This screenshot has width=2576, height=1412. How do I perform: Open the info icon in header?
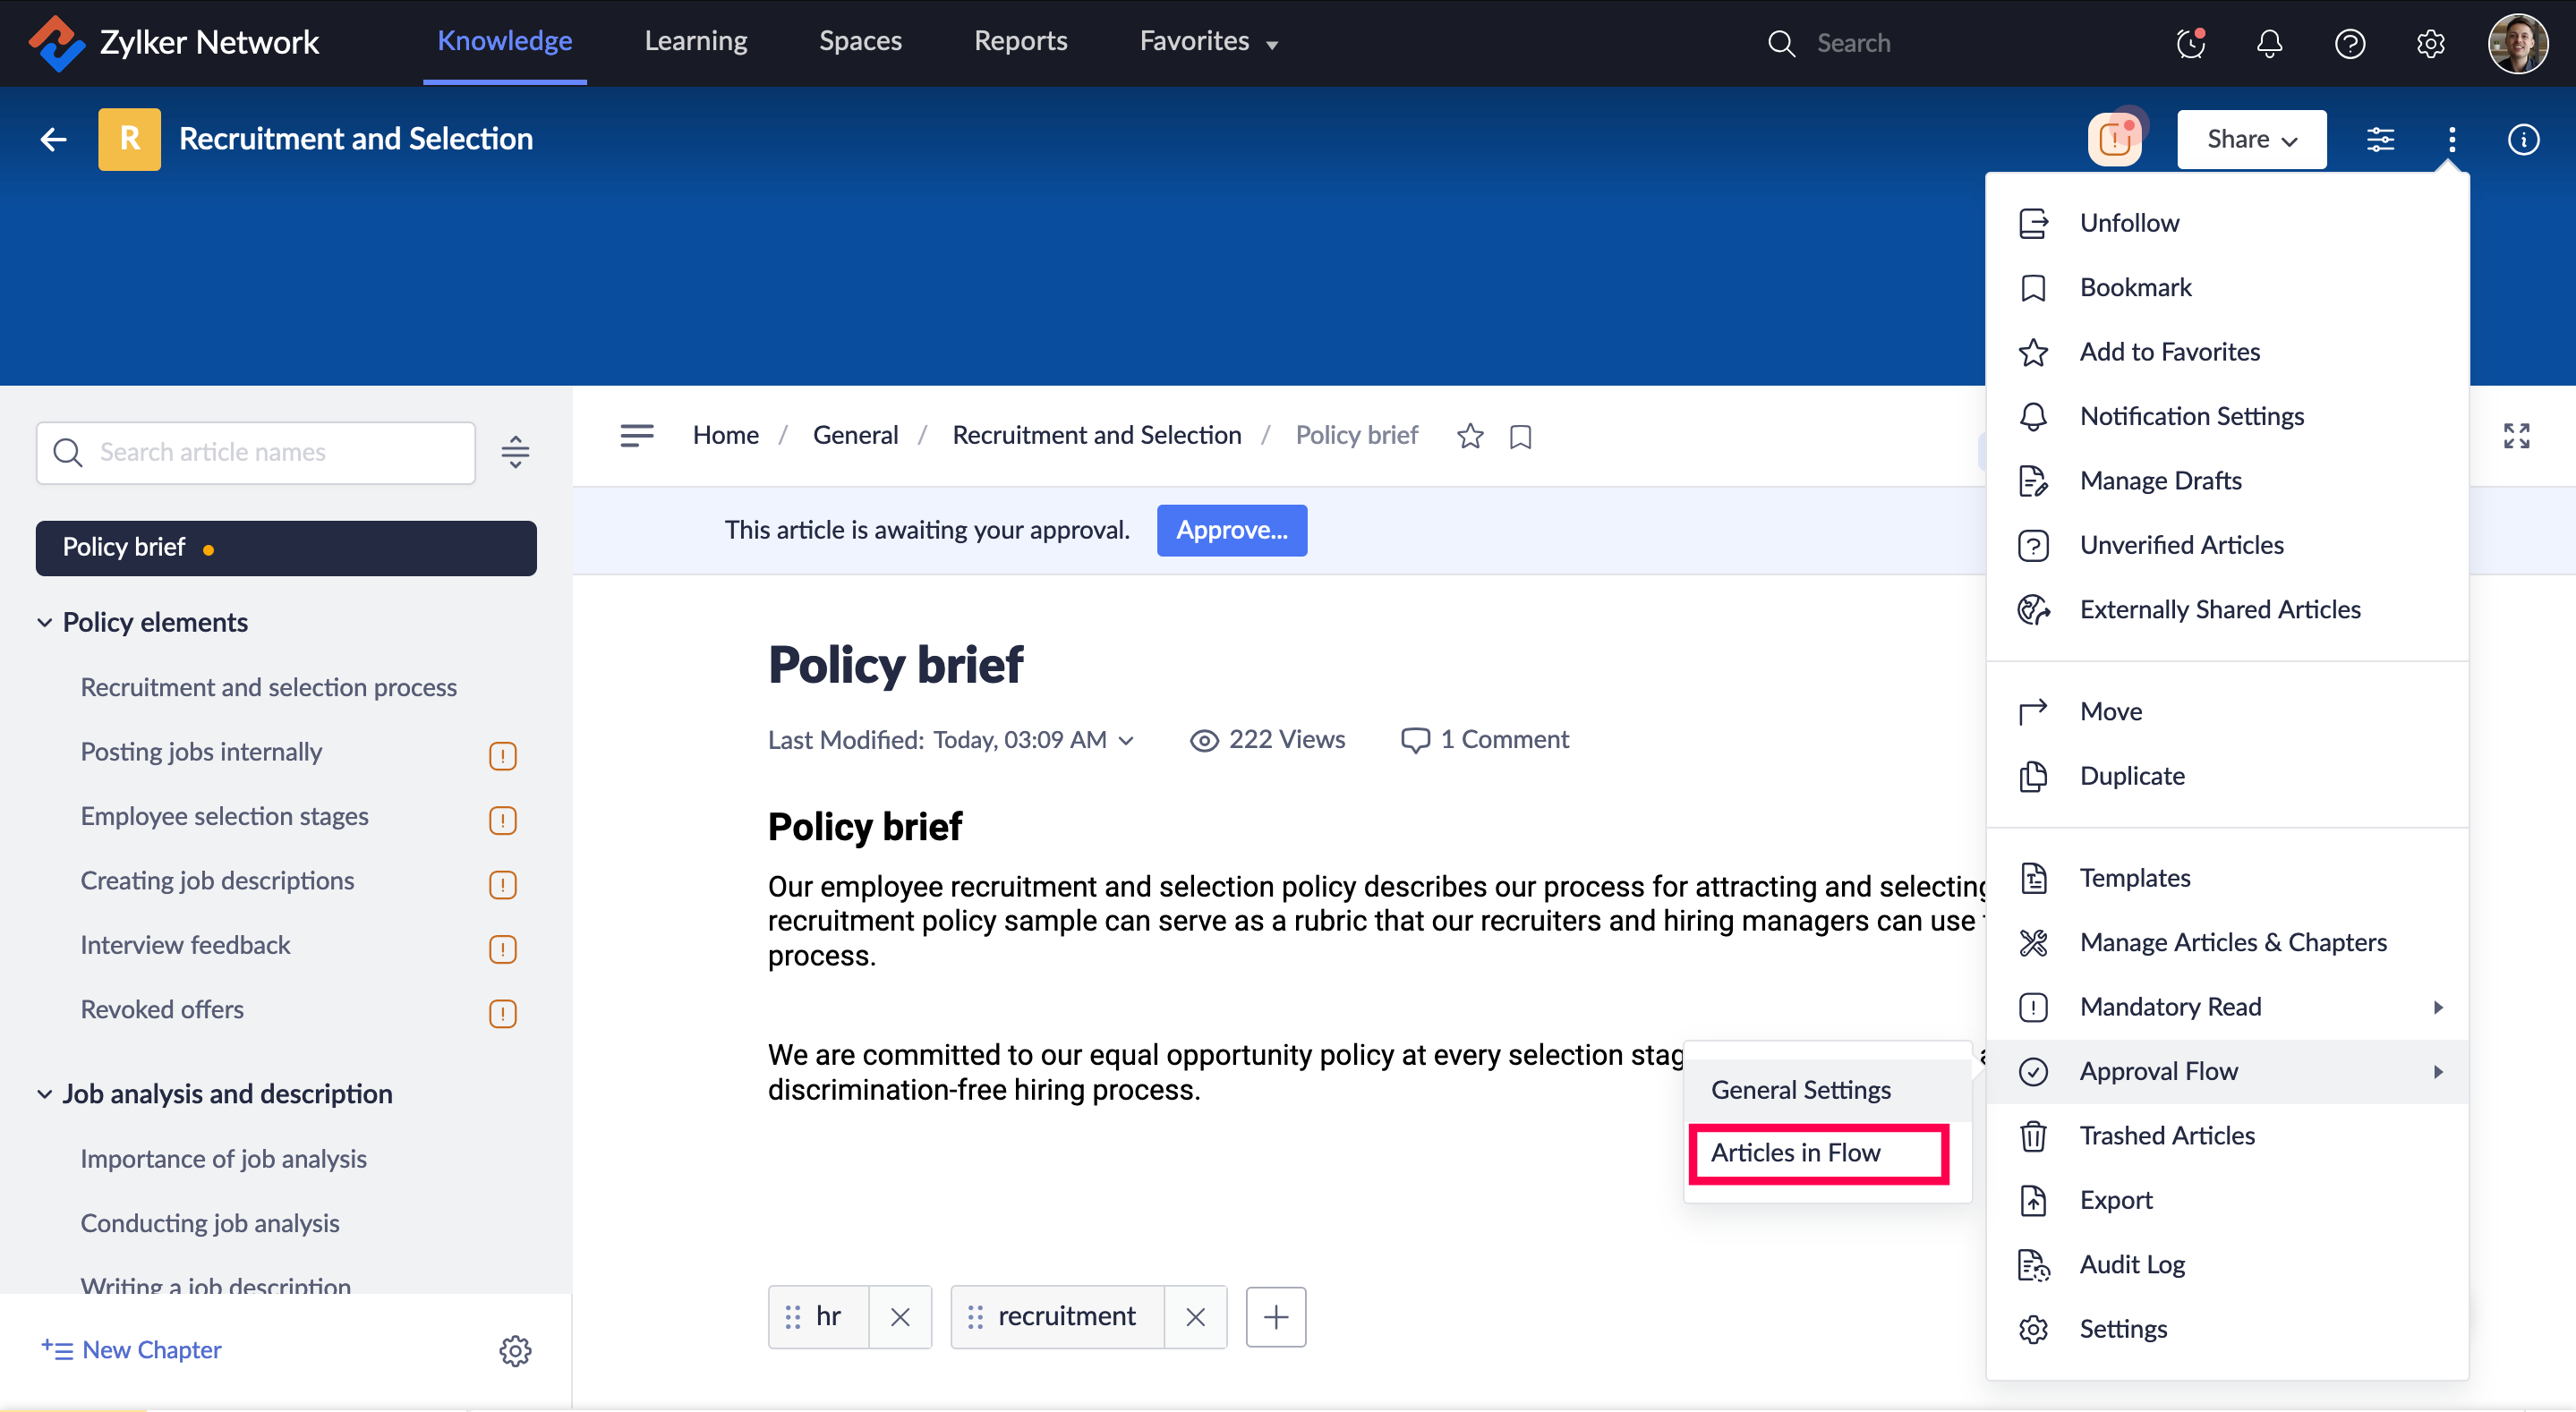click(2523, 139)
